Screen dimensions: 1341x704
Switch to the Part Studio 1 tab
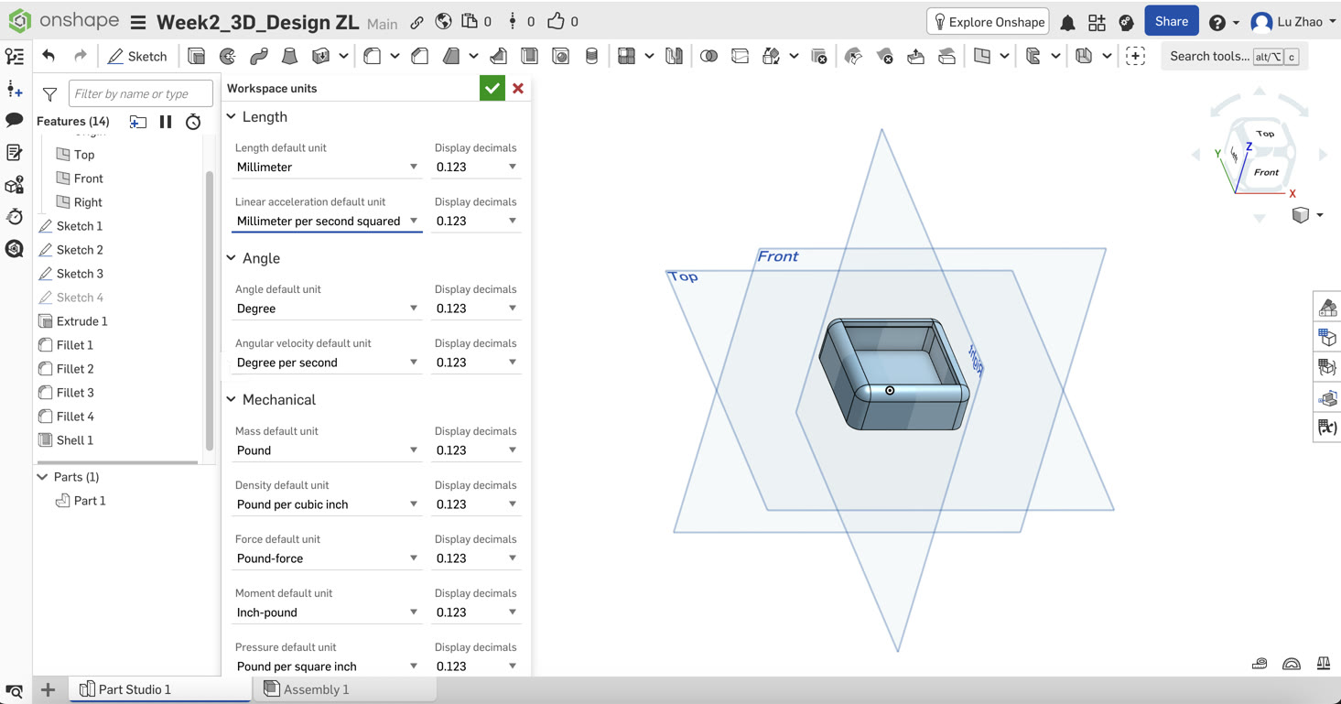pos(161,689)
